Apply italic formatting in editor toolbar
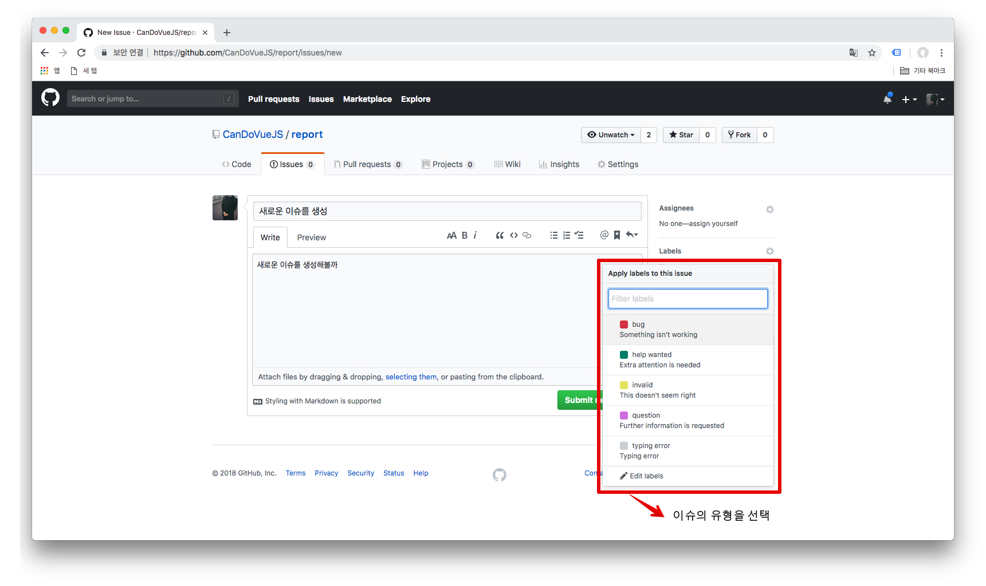Screen dimensions: 986x586 click(x=475, y=235)
